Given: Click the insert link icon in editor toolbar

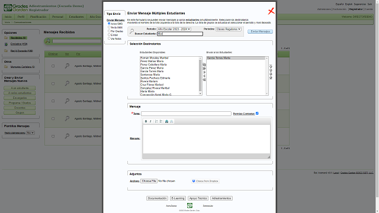Looking at the screenshot, I should (x=166, y=121).
